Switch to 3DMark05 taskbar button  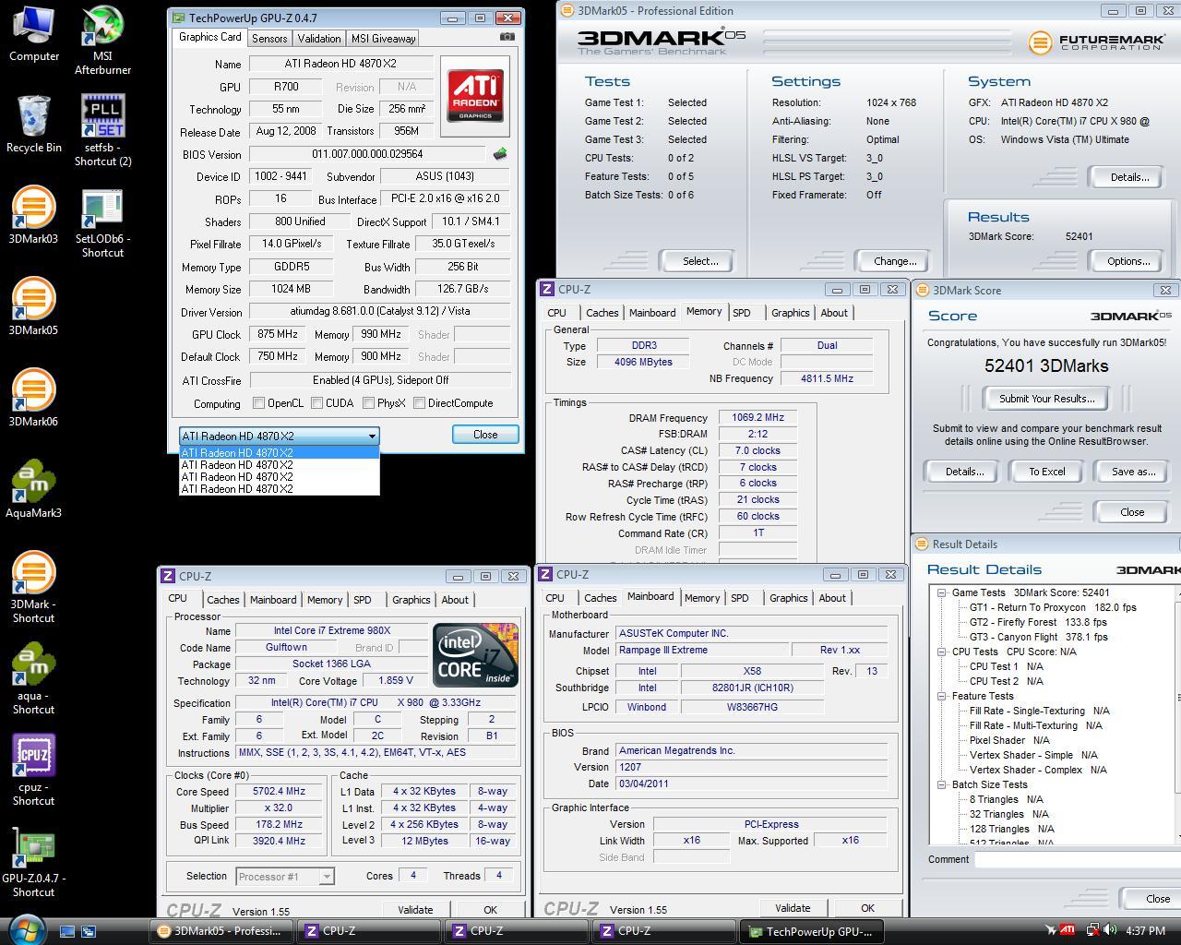pyautogui.click(x=221, y=931)
